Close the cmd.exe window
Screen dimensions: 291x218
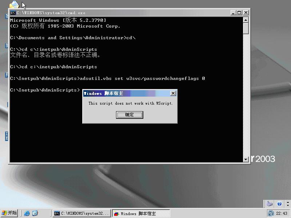246,13
